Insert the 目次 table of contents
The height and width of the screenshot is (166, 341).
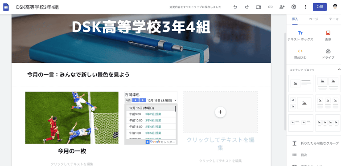(x=300, y=155)
